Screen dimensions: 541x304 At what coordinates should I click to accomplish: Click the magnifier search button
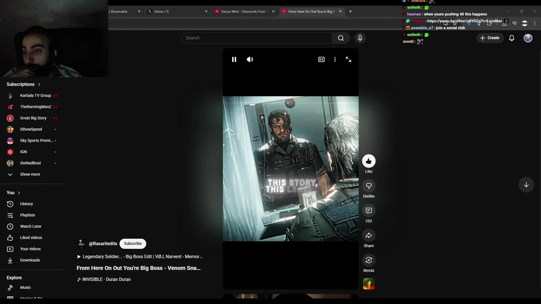coord(341,38)
